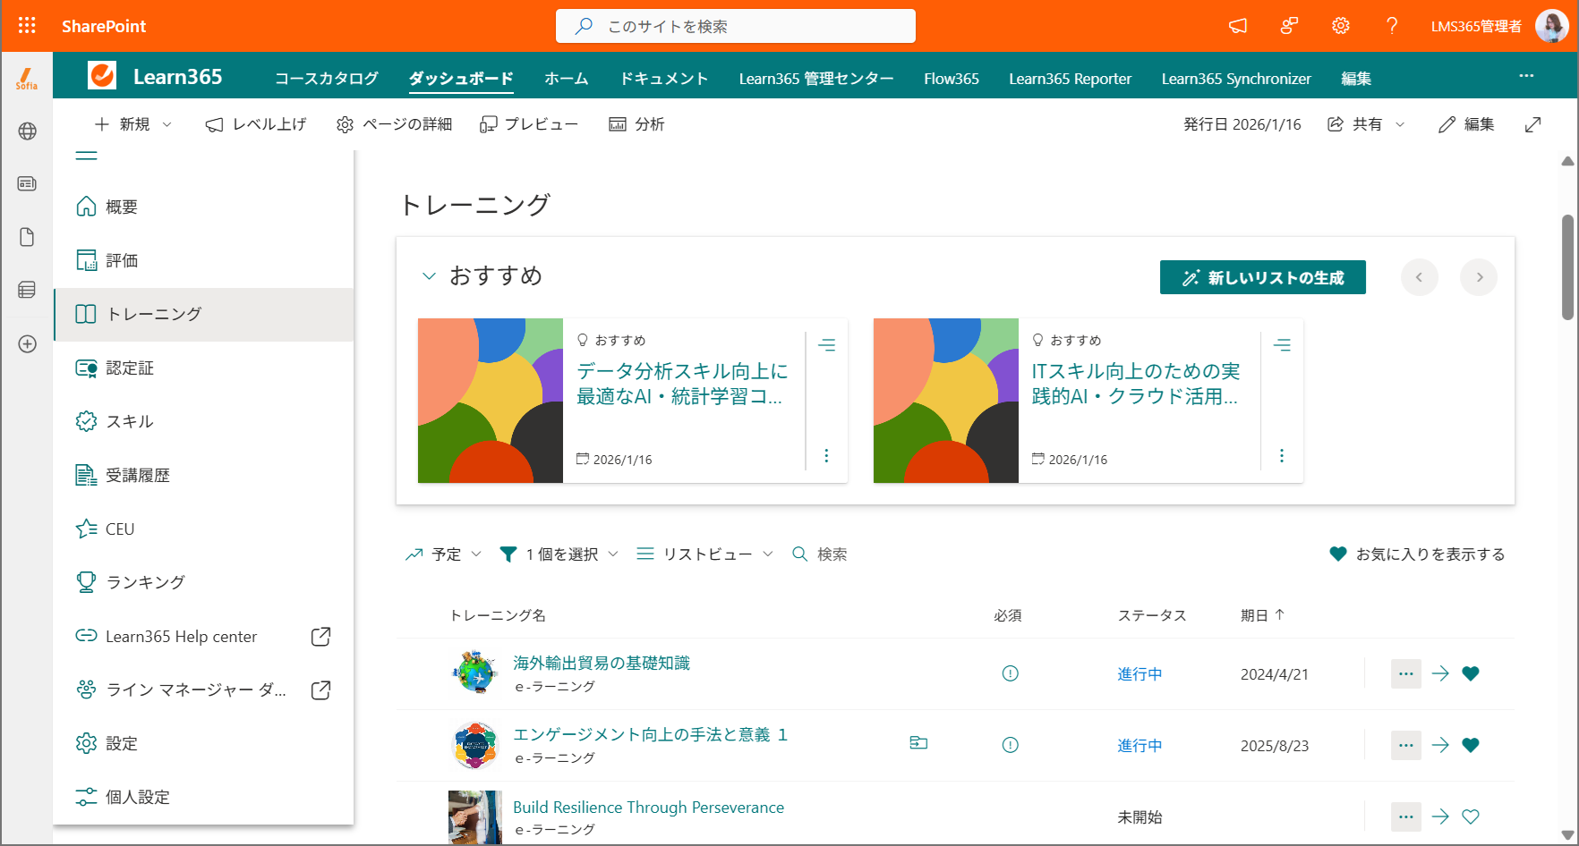Open the ホーム nav tab
The image size is (1579, 846).
[567, 79]
